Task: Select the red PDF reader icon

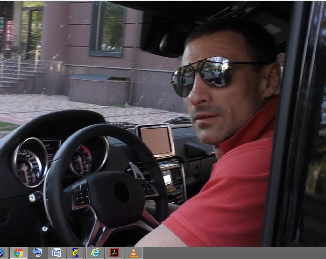Action: 114,253
